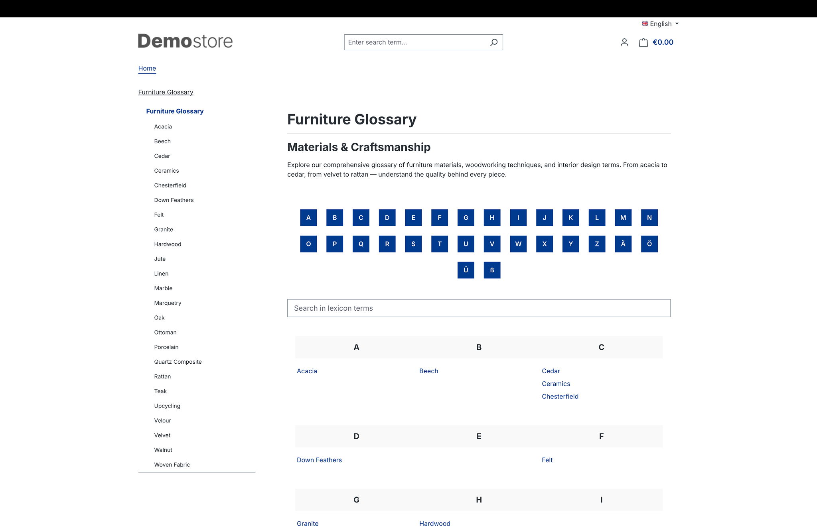Select the letter Q filter button
The width and height of the screenshot is (817, 528).
(x=361, y=244)
